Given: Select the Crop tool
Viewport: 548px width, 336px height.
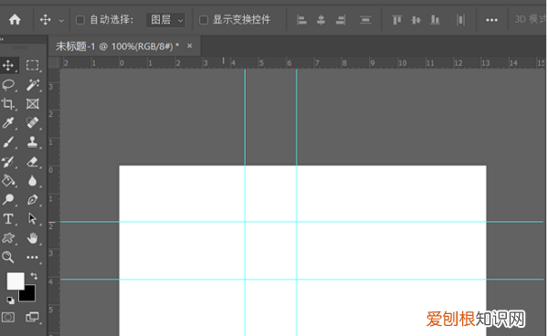Looking at the screenshot, I should click(x=8, y=104).
